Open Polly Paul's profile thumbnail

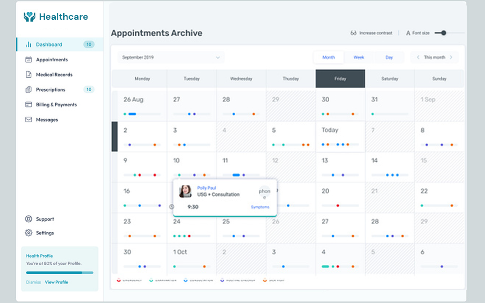[185, 191]
